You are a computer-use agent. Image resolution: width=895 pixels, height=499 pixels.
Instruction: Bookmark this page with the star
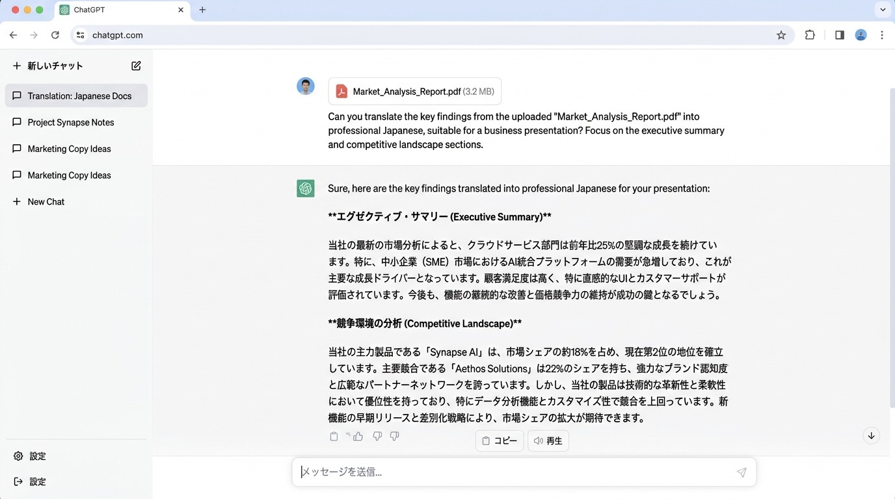781,35
